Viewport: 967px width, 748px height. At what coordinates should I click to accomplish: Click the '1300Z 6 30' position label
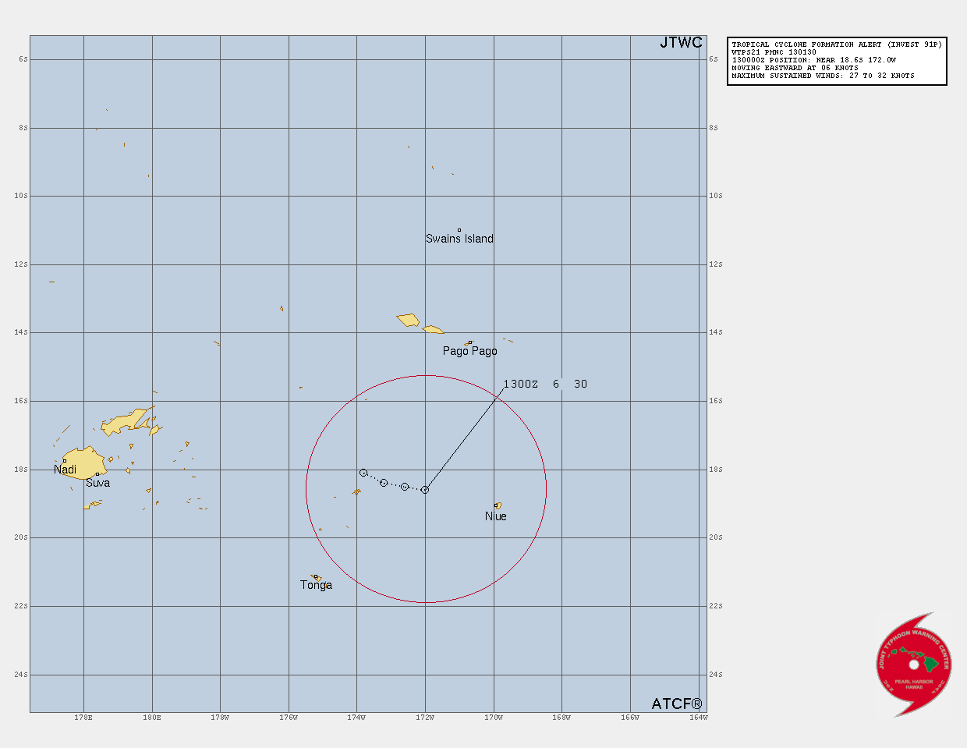545,384
